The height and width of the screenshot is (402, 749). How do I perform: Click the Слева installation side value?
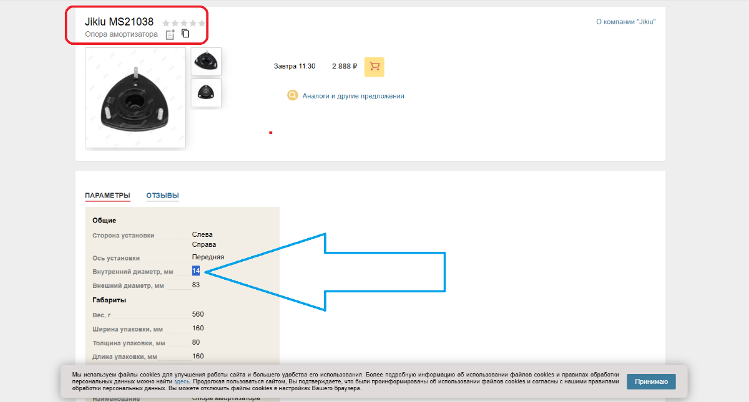point(202,234)
